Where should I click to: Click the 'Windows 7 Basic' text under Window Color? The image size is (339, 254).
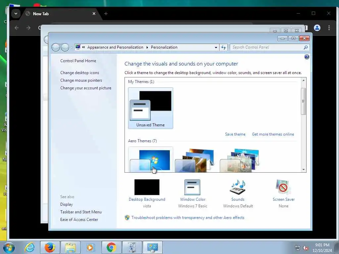192,206
